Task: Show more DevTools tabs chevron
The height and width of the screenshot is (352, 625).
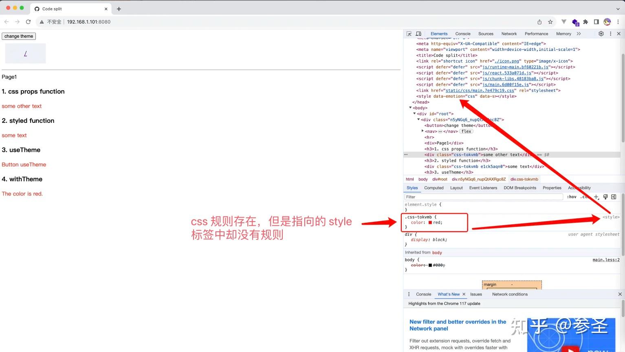Action: click(x=579, y=34)
